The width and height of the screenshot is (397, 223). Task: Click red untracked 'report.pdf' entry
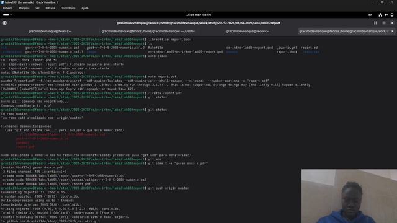tap(25, 147)
